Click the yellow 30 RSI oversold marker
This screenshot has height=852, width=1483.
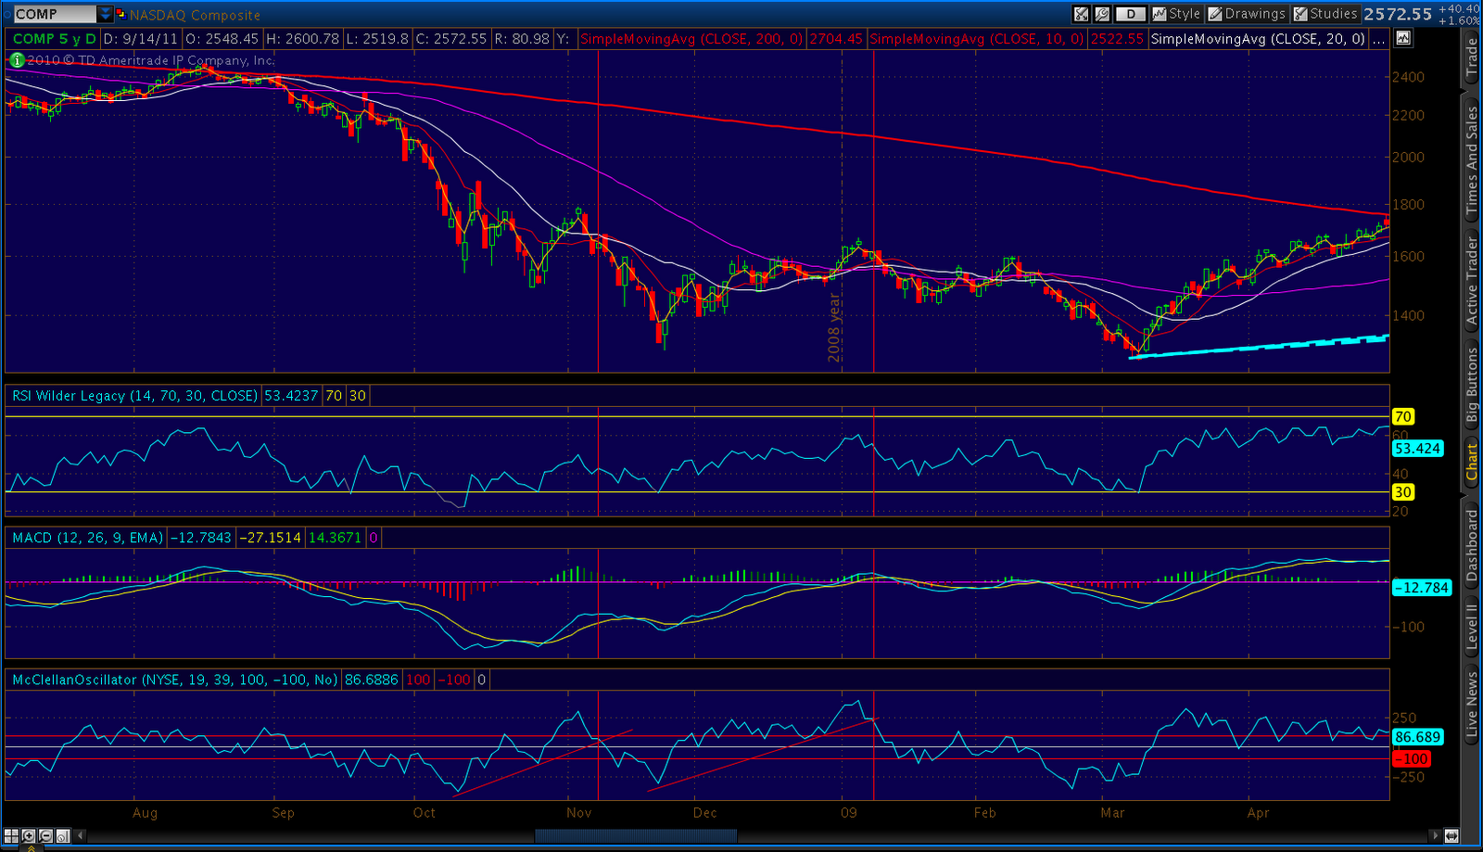tap(1403, 492)
